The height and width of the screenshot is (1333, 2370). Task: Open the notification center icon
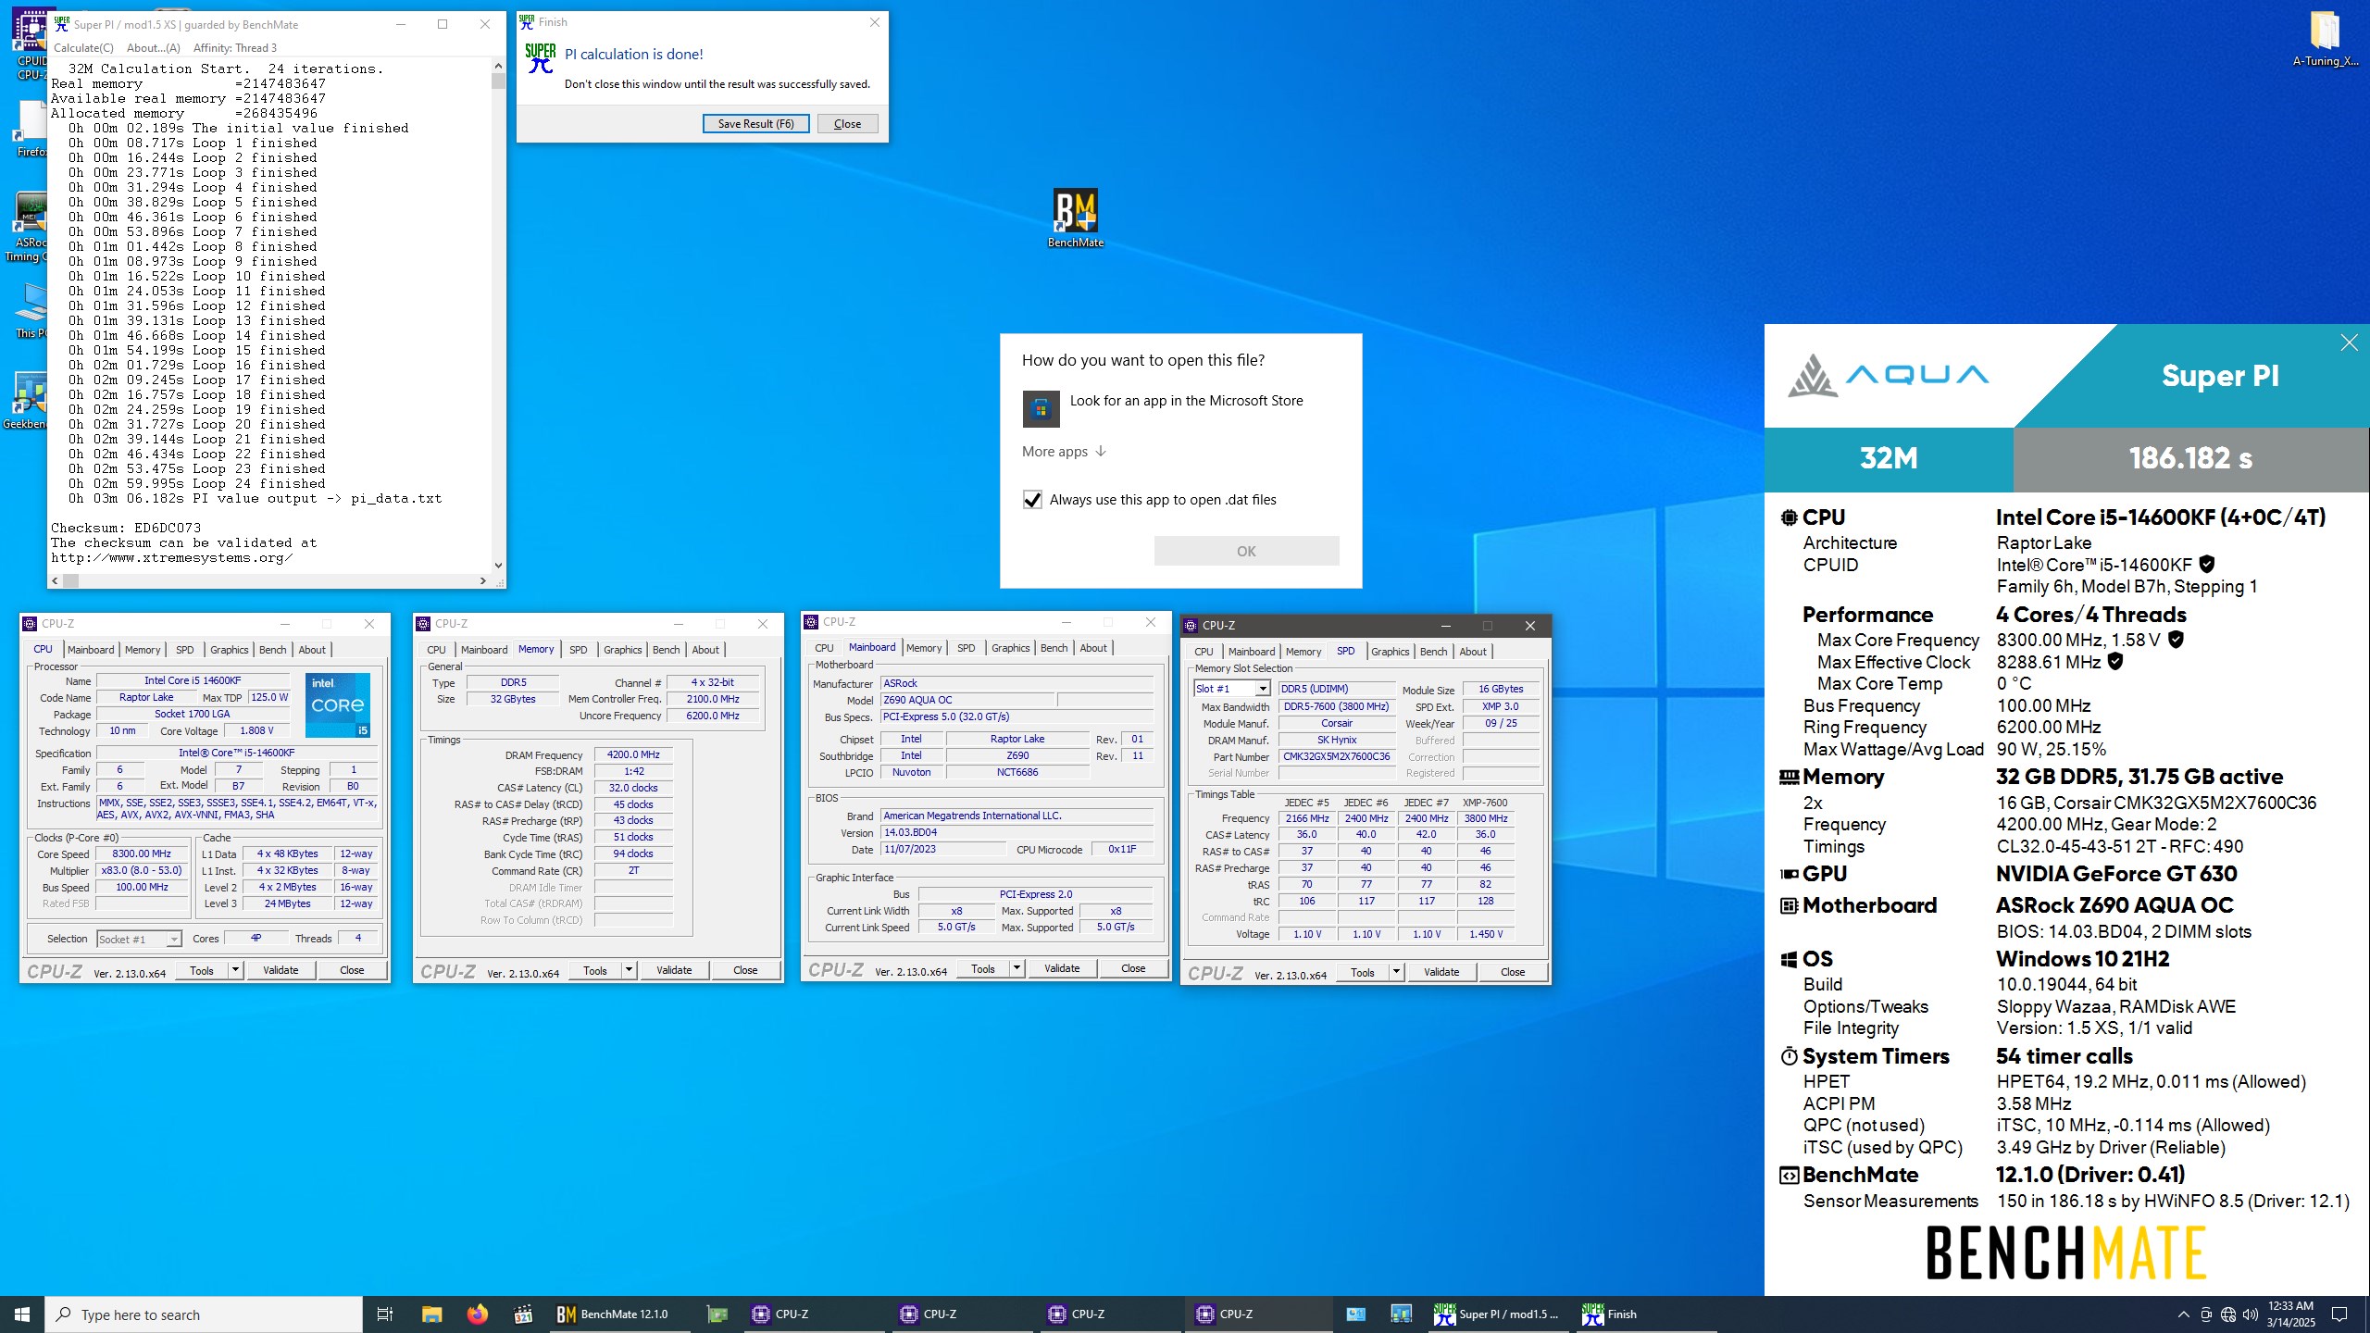coord(2339,1314)
